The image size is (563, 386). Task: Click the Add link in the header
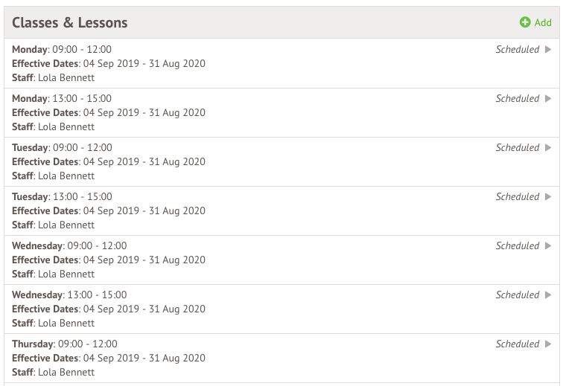pos(543,23)
